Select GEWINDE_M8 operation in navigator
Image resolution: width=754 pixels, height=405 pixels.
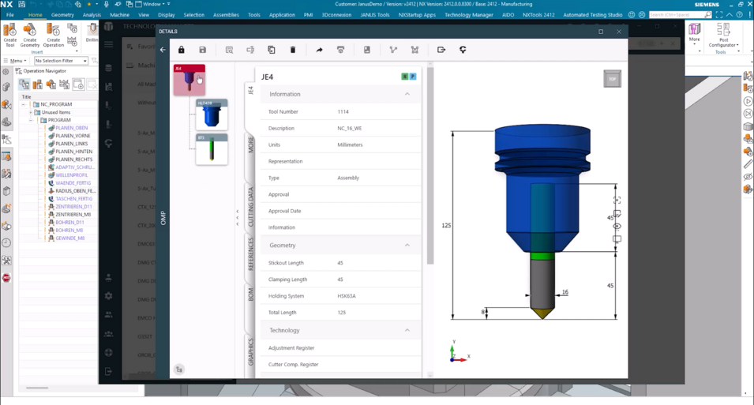coord(69,238)
